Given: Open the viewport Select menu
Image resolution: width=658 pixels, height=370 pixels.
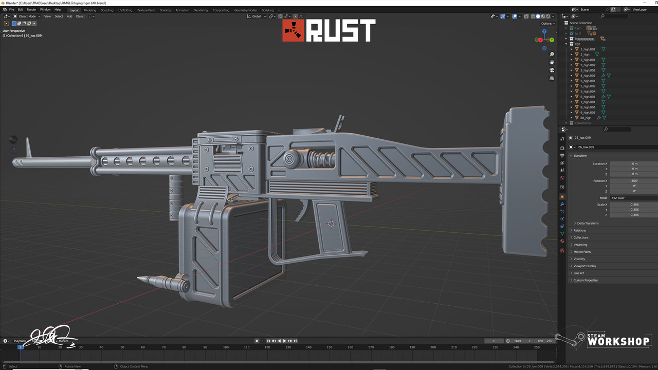Looking at the screenshot, I should tap(59, 16).
